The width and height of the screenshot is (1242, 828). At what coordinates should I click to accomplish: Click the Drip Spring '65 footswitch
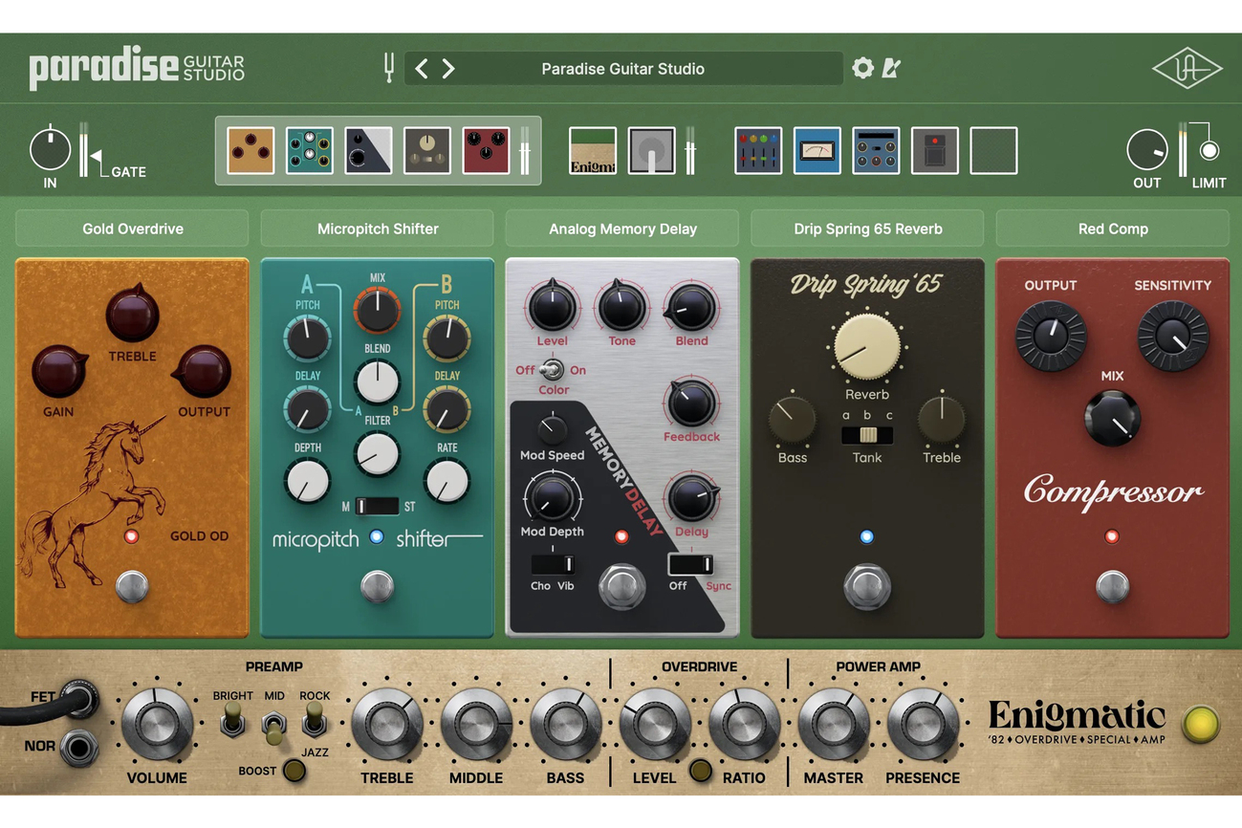click(867, 586)
